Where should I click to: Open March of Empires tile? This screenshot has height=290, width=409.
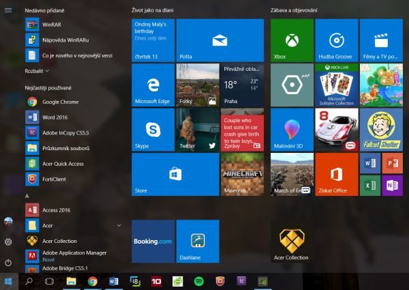pos(292,175)
